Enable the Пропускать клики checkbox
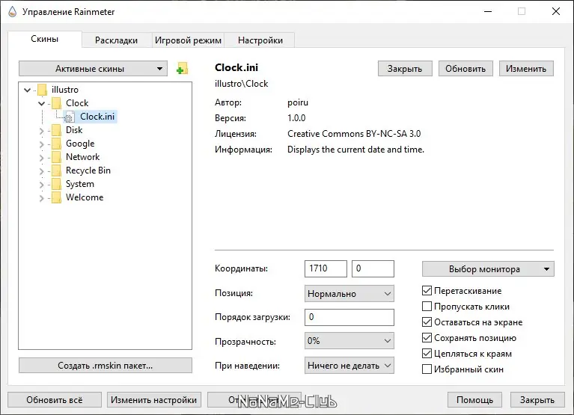The image size is (574, 415). click(x=427, y=307)
